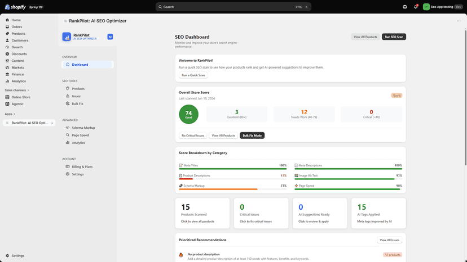467x262 pixels.
Task: Click the No product description recommendation
Action: coord(290,256)
